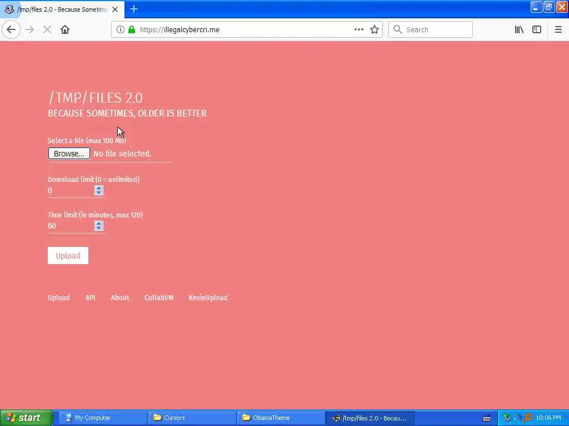Viewport: 569px width, 426px height.
Task: Click the on-screen keyboard taskbar icon
Action: [487, 418]
